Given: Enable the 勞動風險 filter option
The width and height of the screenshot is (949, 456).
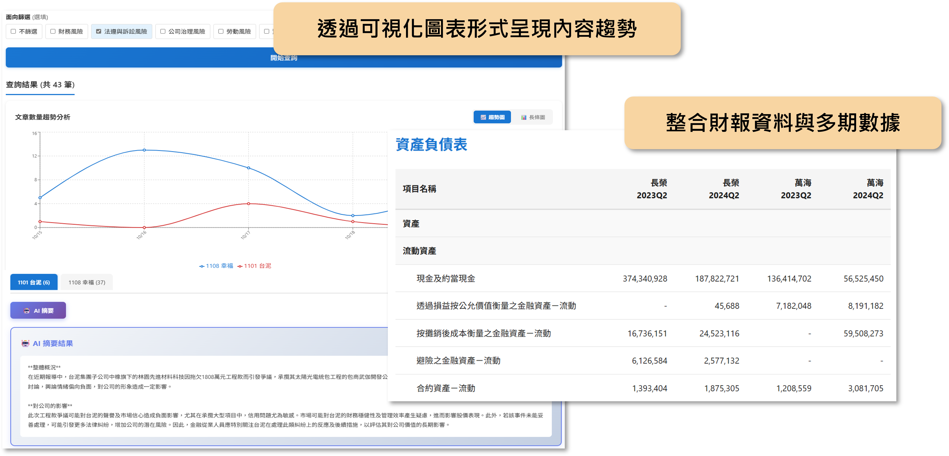Looking at the screenshot, I should (221, 31).
